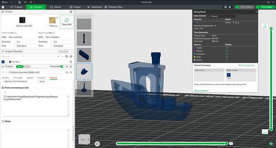Open right nozzle Diameter dropdown

click(62, 42)
